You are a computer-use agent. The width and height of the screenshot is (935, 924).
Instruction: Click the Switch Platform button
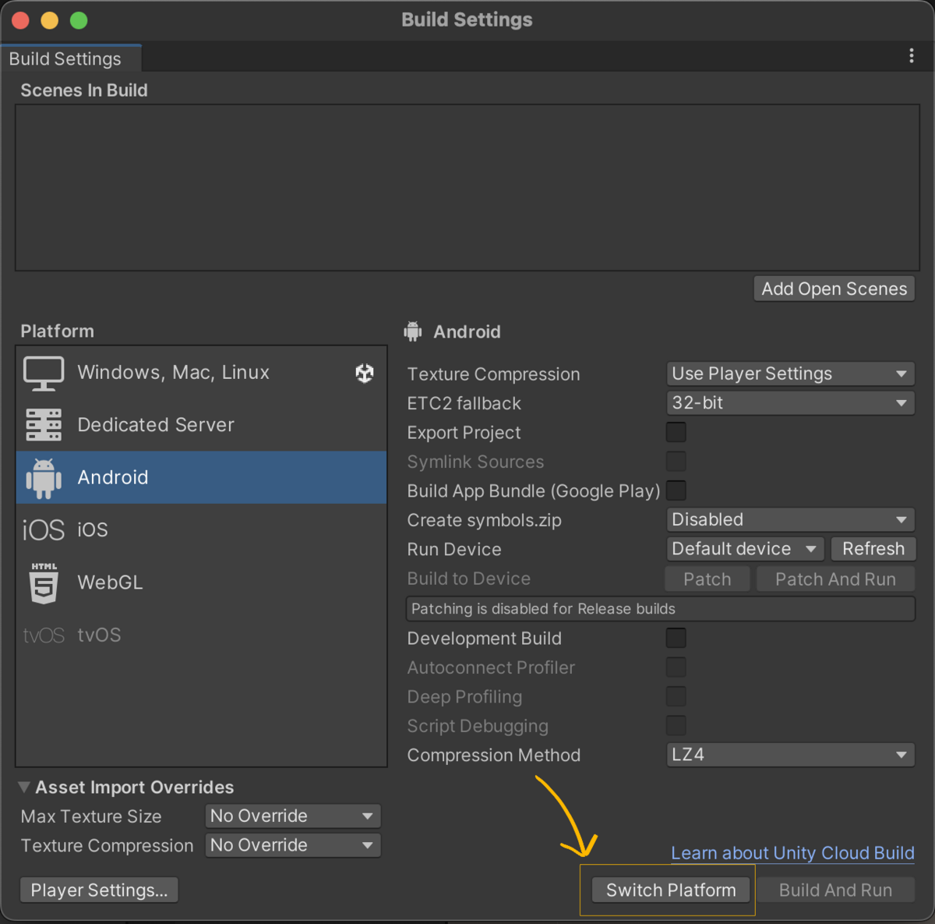point(671,890)
